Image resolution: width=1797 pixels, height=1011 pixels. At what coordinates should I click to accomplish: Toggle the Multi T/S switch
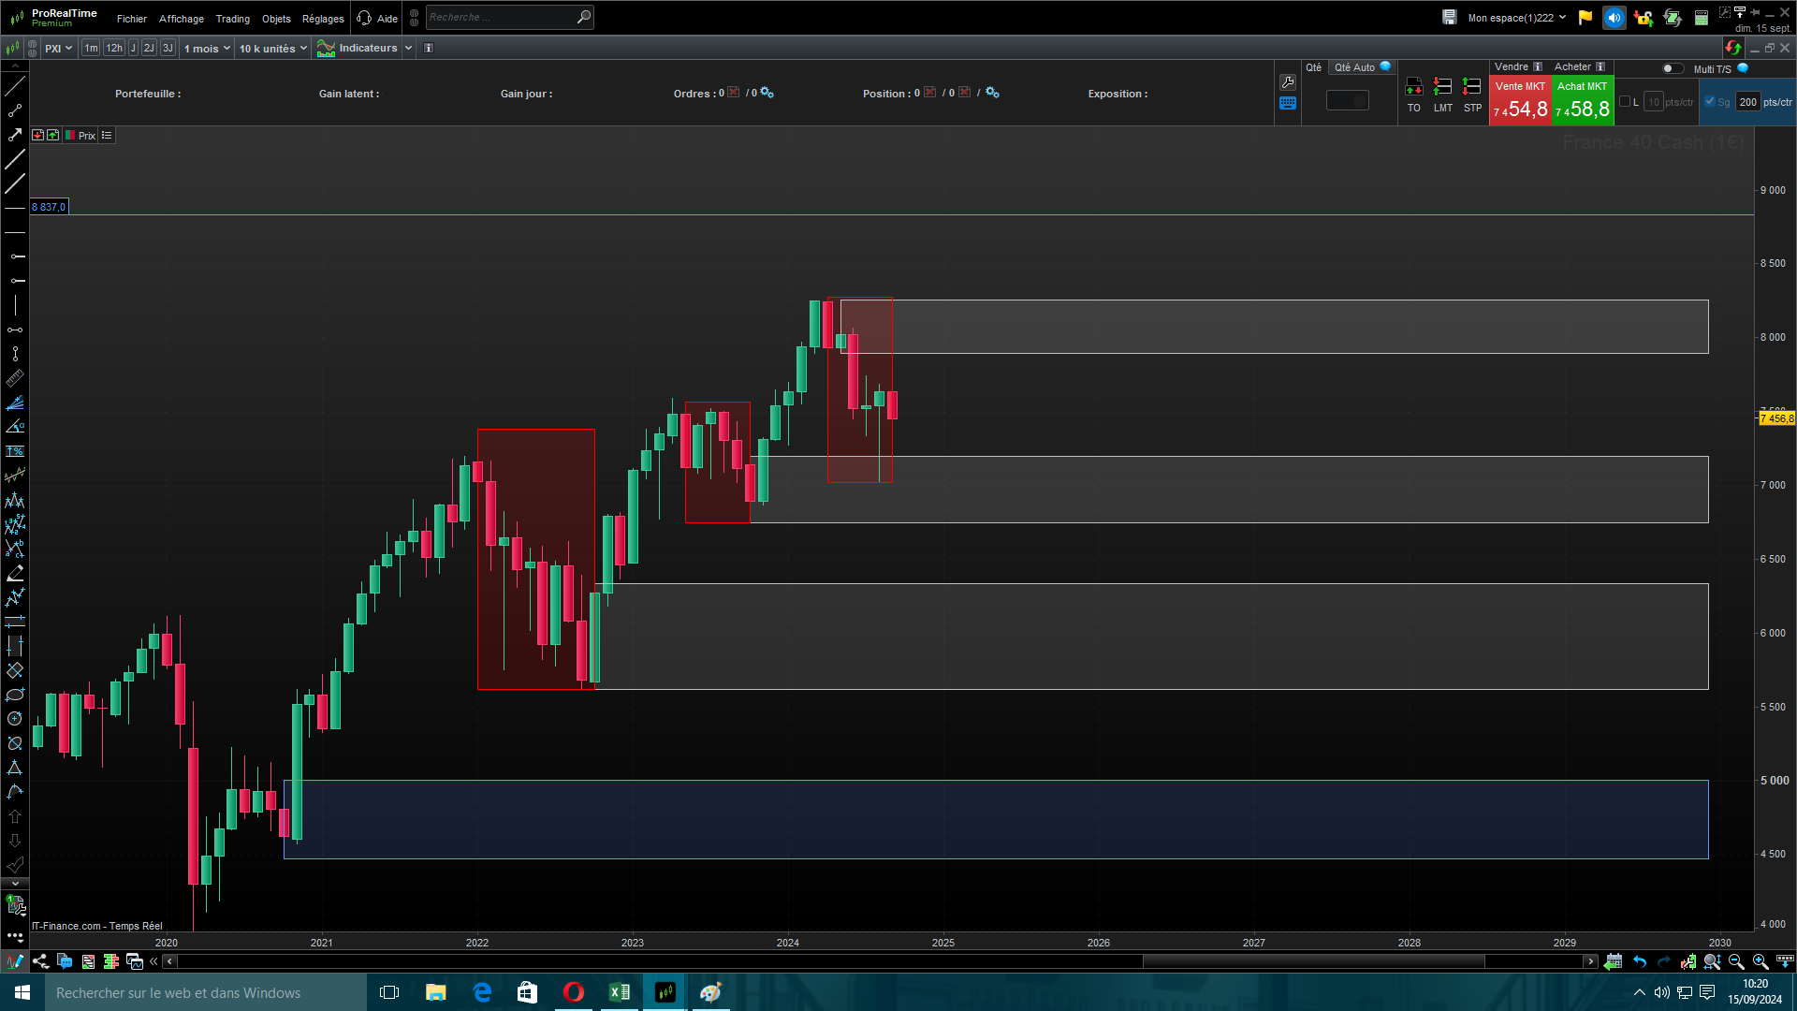pyautogui.click(x=1672, y=68)
